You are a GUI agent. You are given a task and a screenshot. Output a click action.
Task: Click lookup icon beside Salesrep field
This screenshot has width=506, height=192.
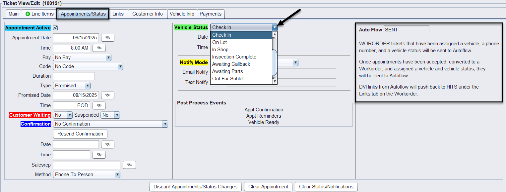point(129,165)
